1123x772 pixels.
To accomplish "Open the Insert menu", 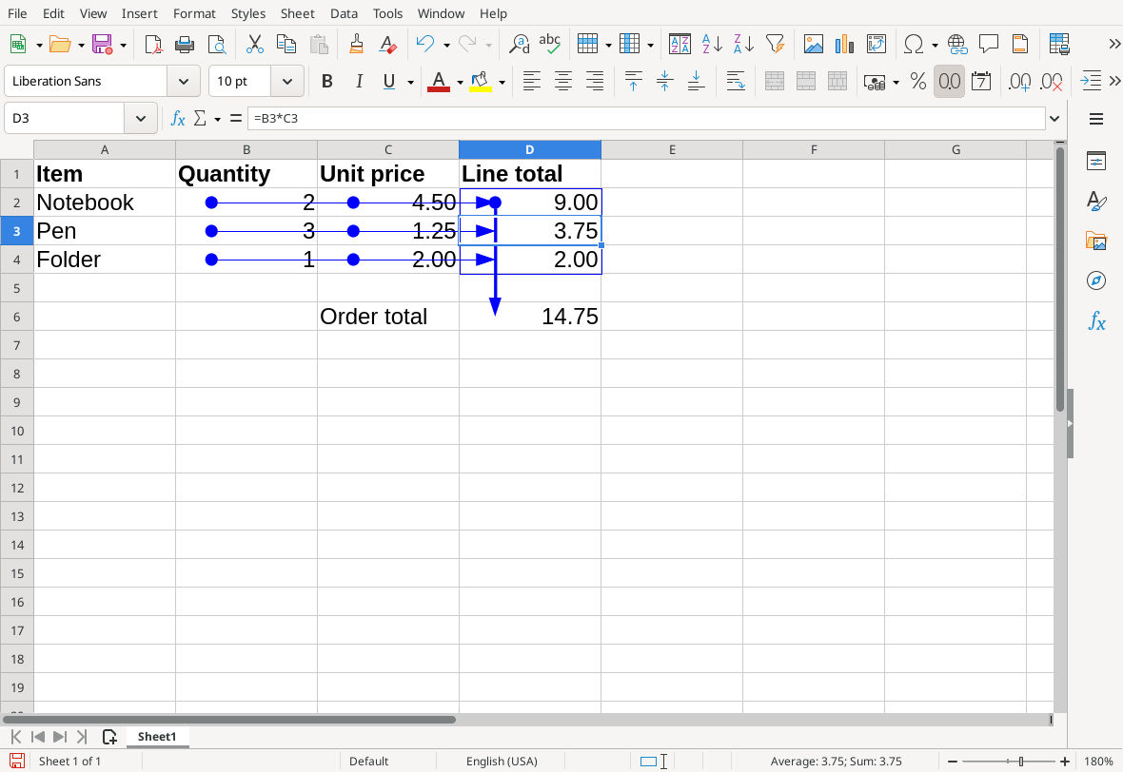I will [x=139, y=13].
